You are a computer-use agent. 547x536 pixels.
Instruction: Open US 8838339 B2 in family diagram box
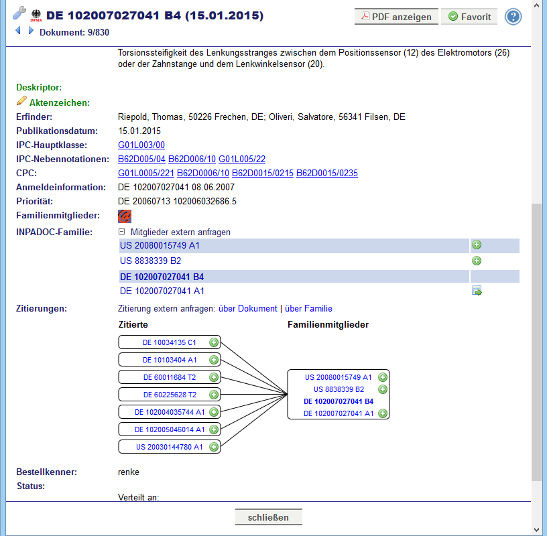[339, 389]
